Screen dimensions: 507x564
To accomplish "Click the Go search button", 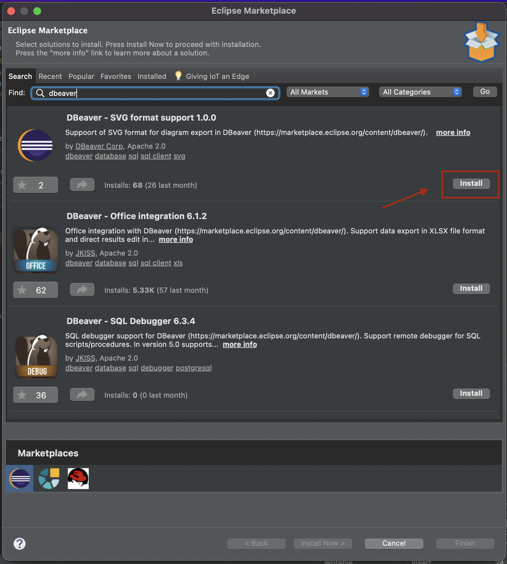I will [x=485, y=92].
